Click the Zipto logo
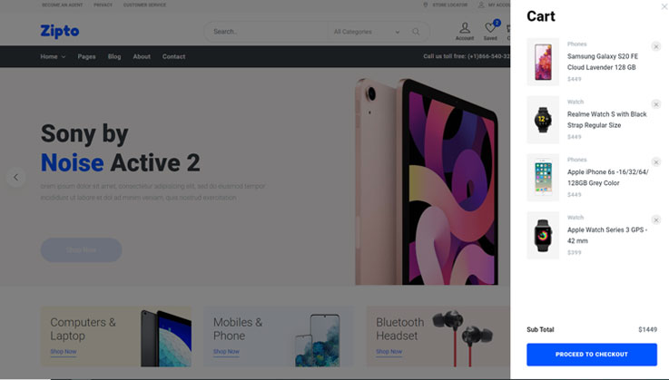Image resolution: width=669 pixels, height=380 pixels. [x=60, y=31]
